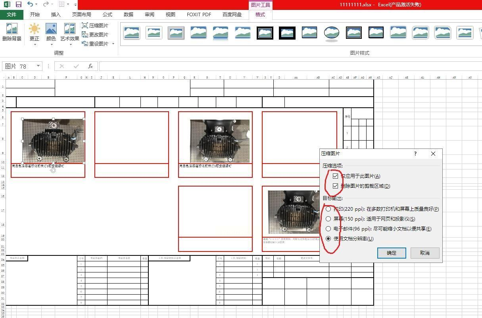
Task: Open the 更正 corrections sun icon
Action: point(35,29)
